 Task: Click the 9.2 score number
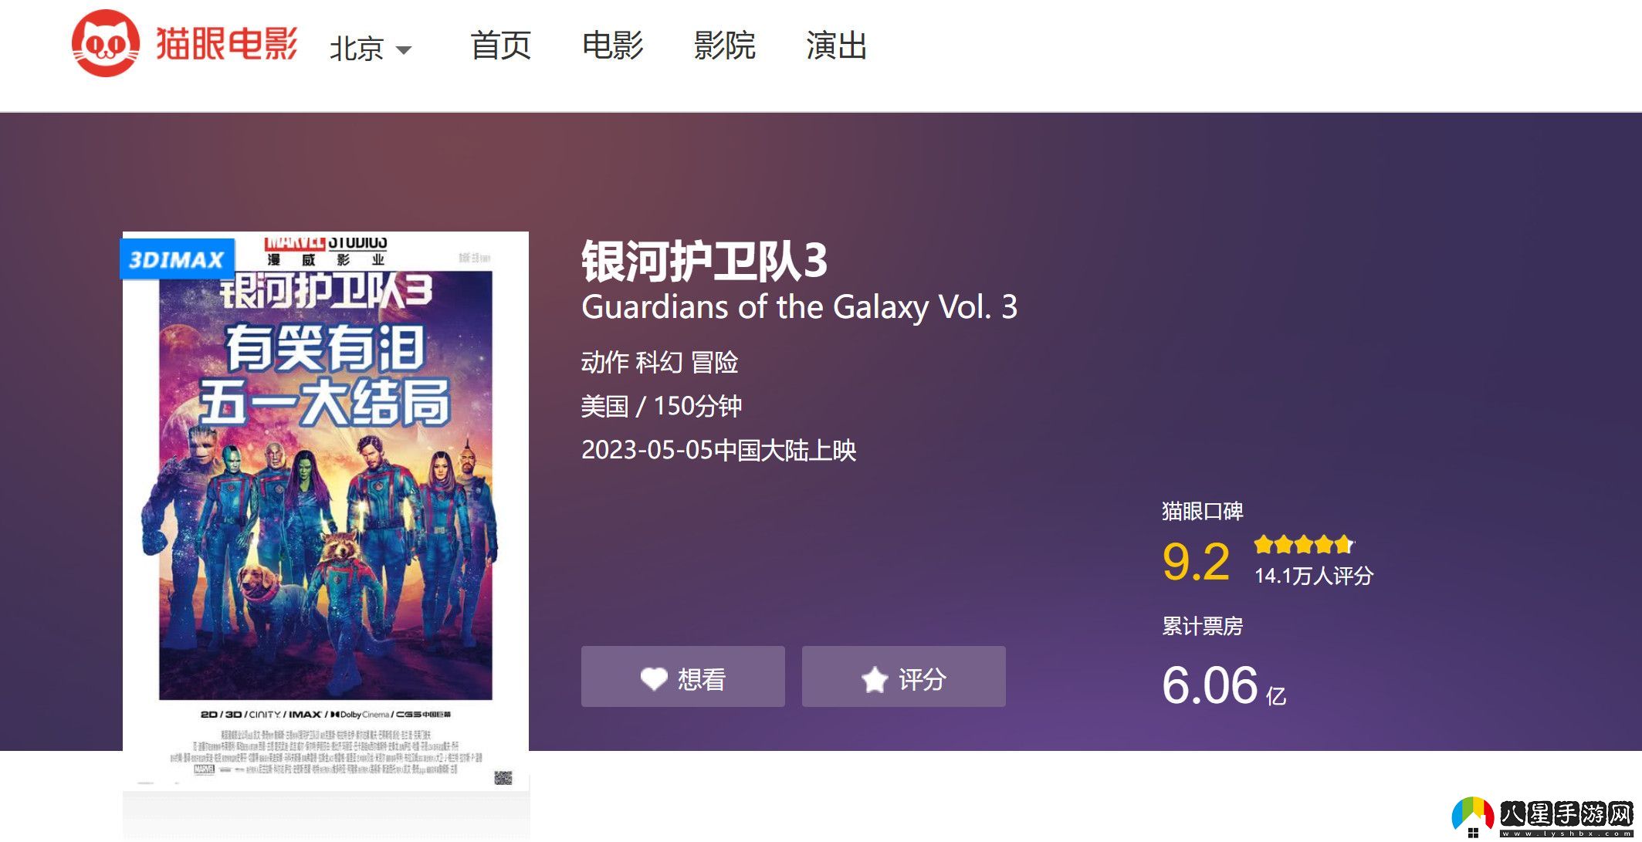[1196, 562]
